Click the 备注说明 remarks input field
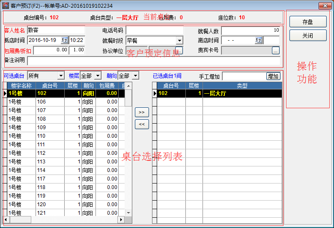334x228 pixels. coord(153,60)
